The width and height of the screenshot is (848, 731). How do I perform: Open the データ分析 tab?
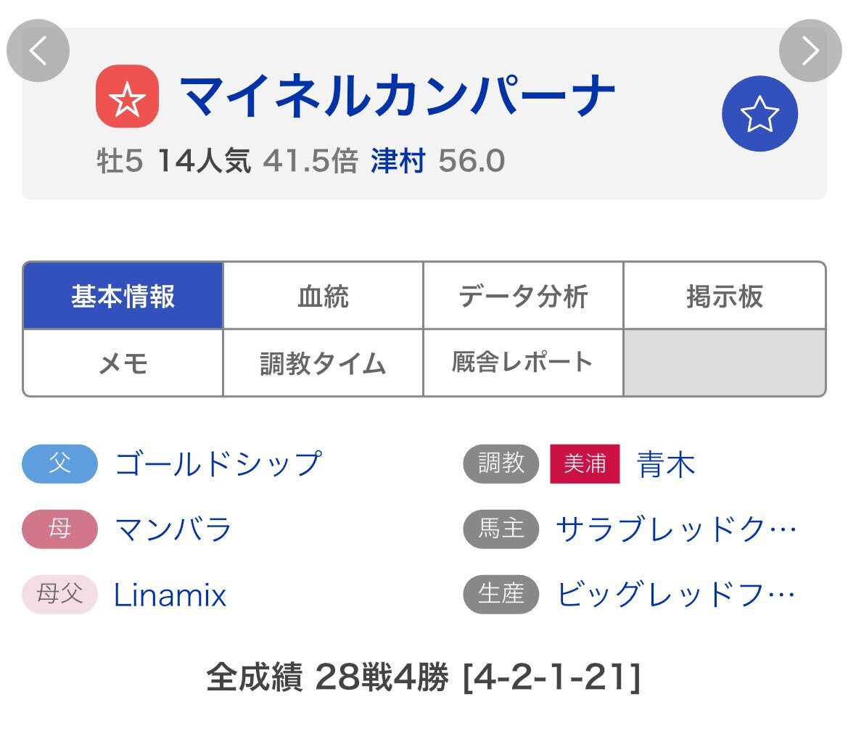pos(524,295)
